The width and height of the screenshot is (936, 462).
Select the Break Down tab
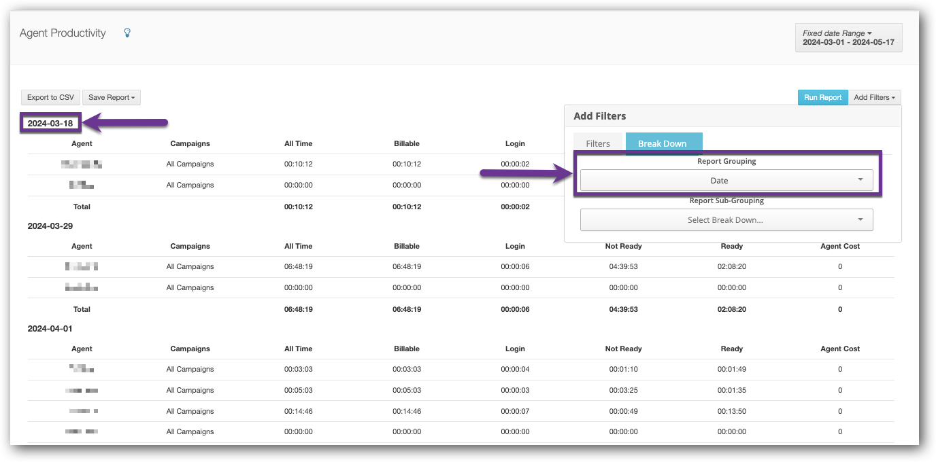(x=663, y=143)
